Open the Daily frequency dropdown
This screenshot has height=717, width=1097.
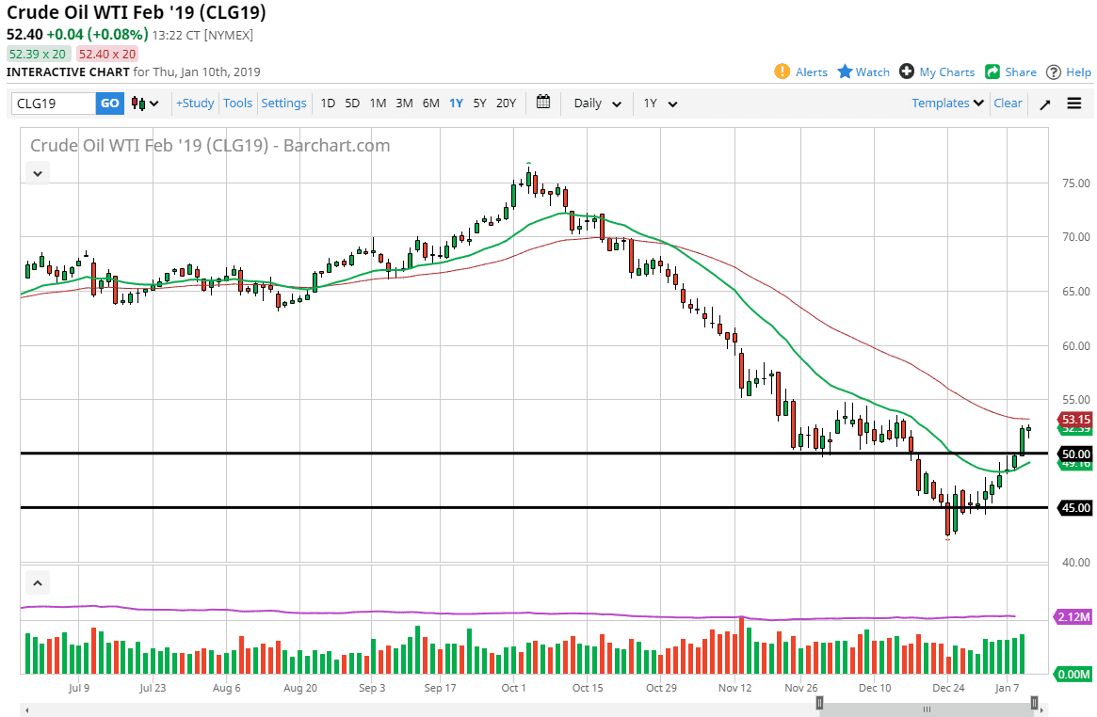pyautogui.click(x=596, y=104)
